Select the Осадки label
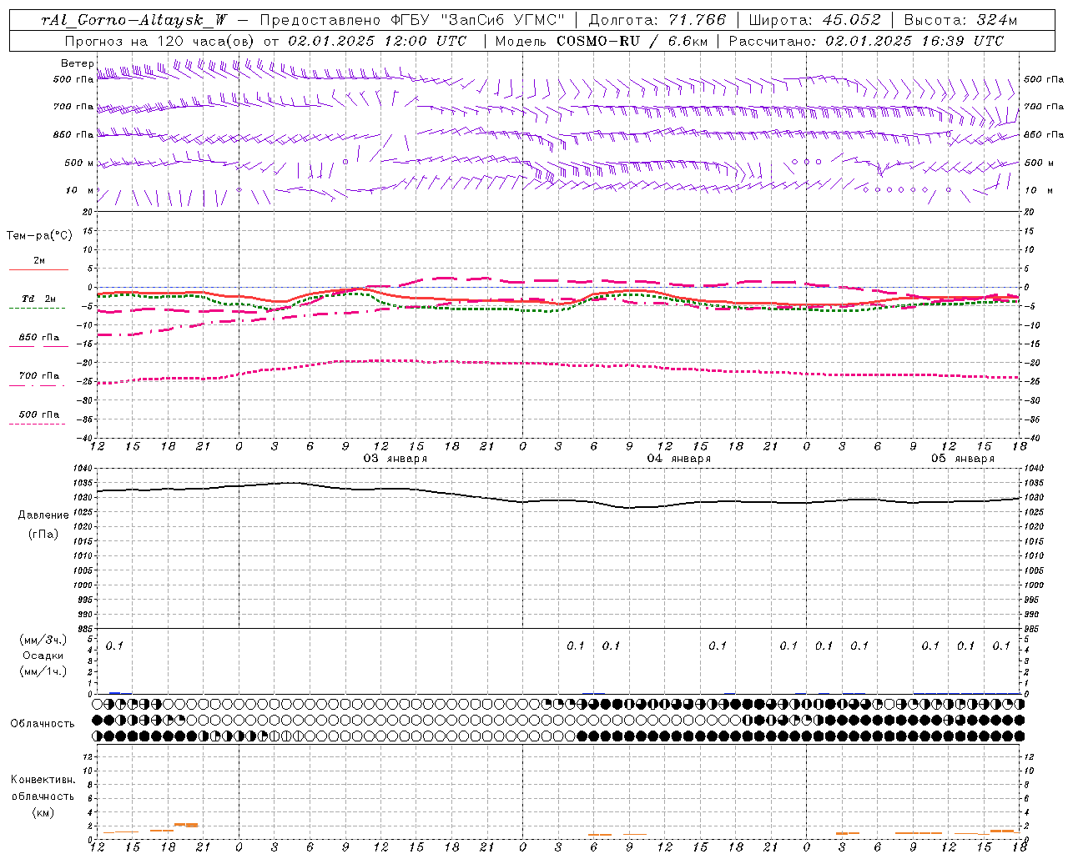Screen dimensions: 1068x854 coord(43,656)
